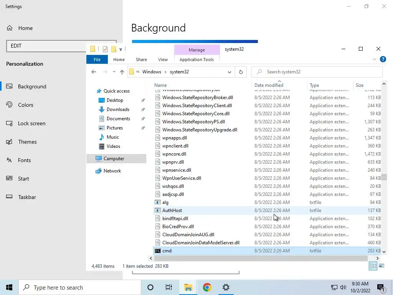Screen dimensions: 393x295
Task: Select WpnUserService.dll file
Action: (x=182, y=178)
